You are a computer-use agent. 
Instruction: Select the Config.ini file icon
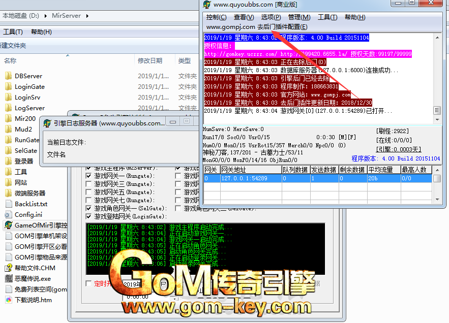[x=8, y=214]
